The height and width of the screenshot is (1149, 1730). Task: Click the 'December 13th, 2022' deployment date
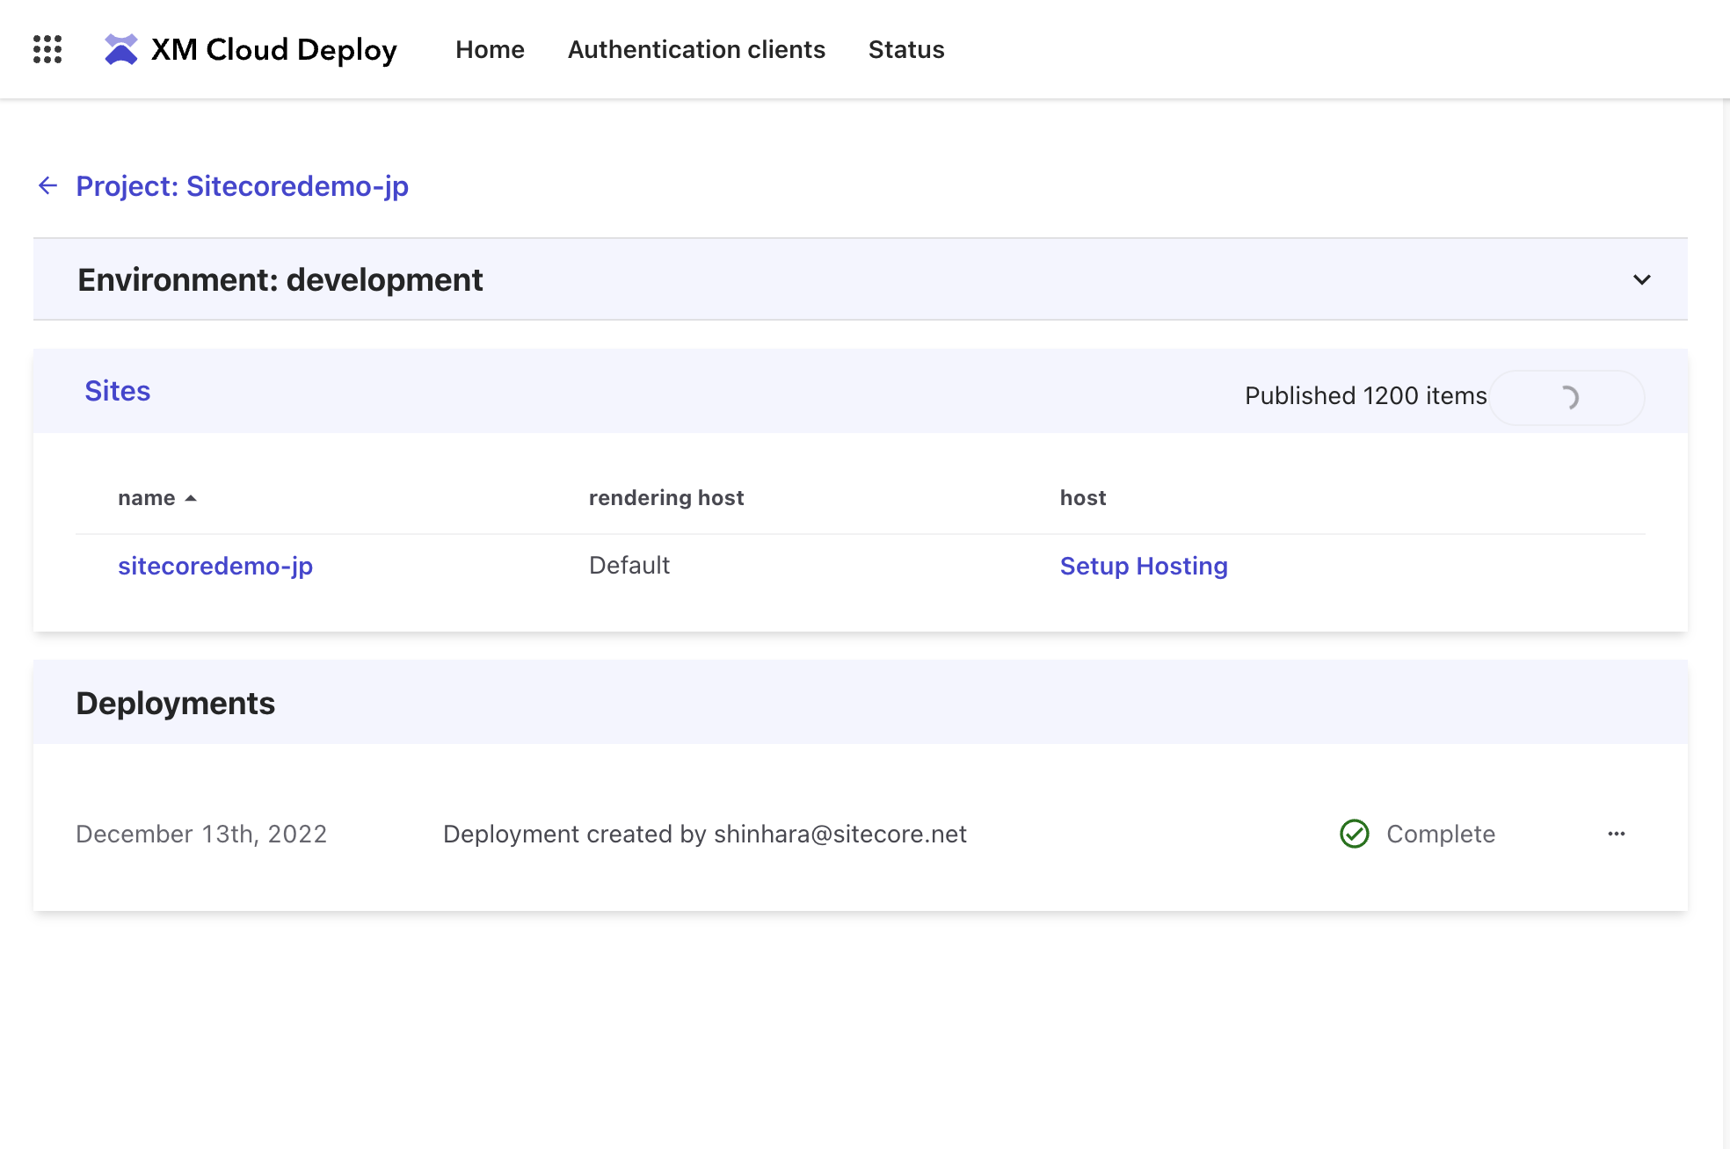201,834
